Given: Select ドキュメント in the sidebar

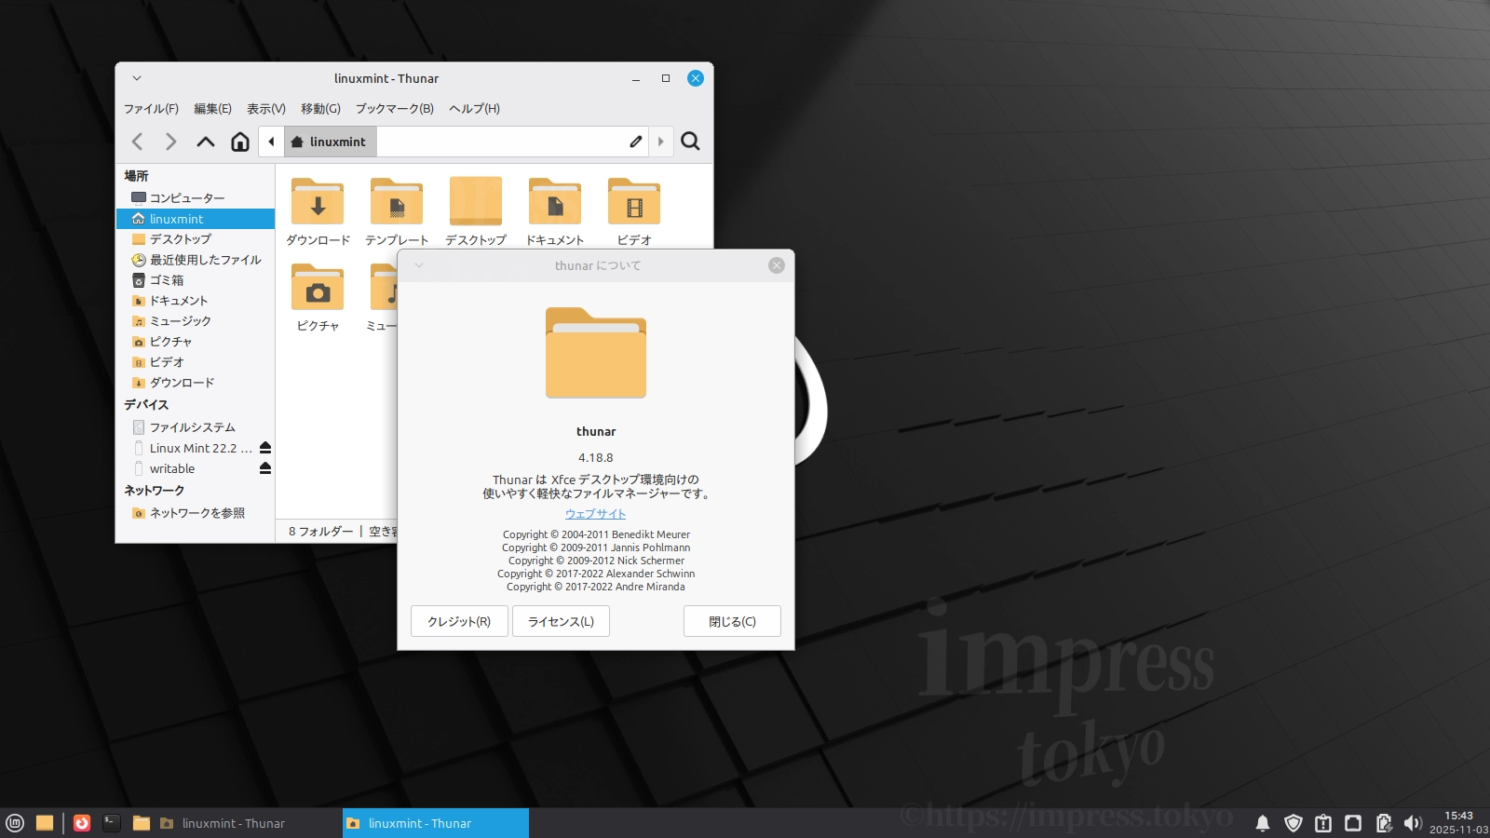Looking at the screenshot, I should [196, 301].
